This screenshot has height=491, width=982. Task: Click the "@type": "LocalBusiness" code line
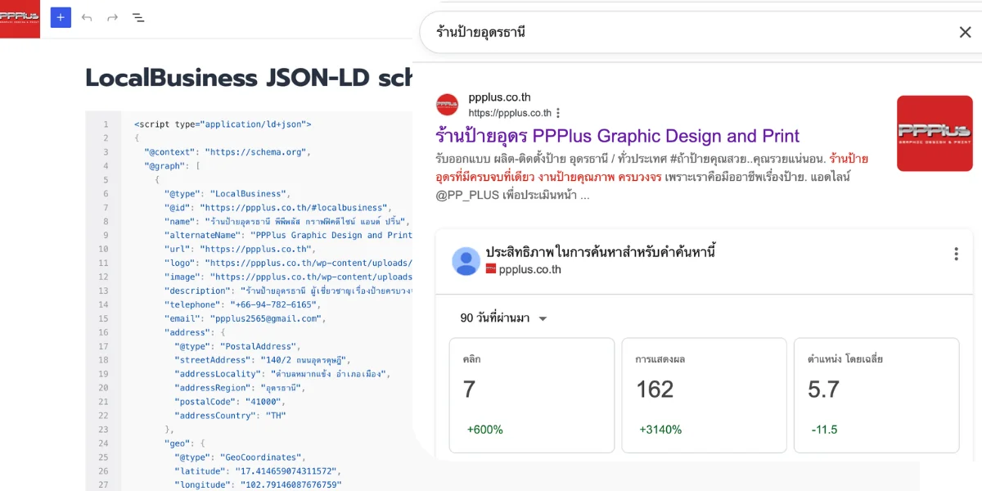[x=227, y=194]
